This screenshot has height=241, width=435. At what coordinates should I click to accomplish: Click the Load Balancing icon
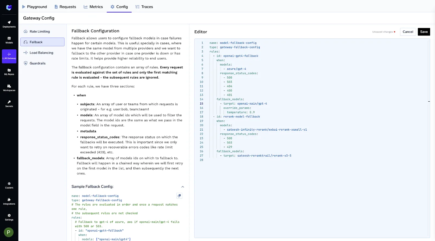pyautogui.click(x=26, y=53)
